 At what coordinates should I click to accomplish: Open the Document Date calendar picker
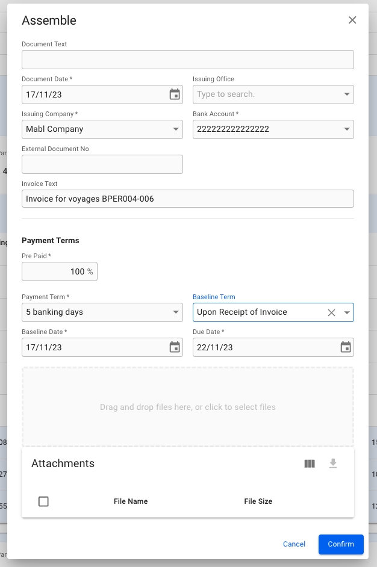pyautogui.click(x=175, y=94)
